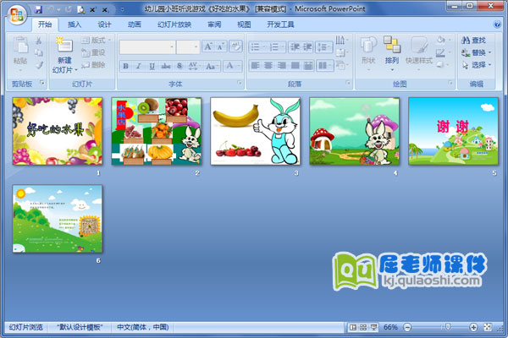The width and height of the screenshot is (508, 338).
Task: Open 形状 shapes gallery
Action: coord(368,53)
